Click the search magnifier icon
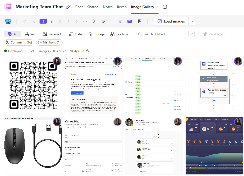 tap(140, 34)
